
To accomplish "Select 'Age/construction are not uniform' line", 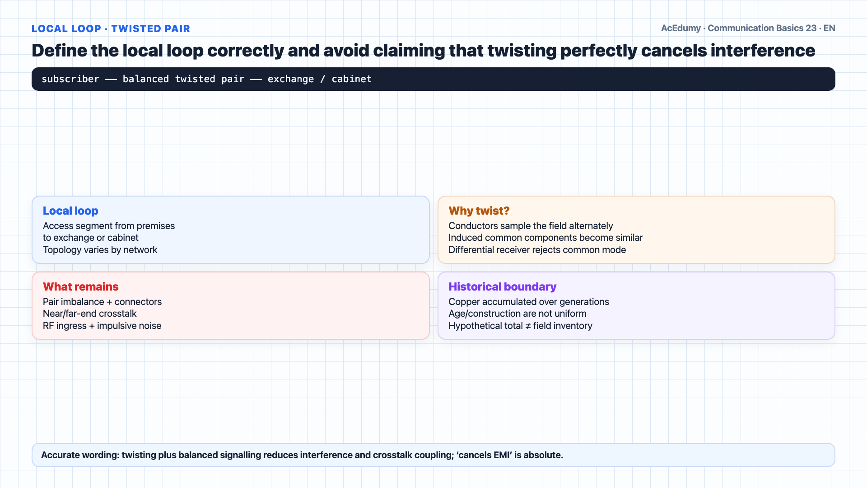I will (517, 314).
